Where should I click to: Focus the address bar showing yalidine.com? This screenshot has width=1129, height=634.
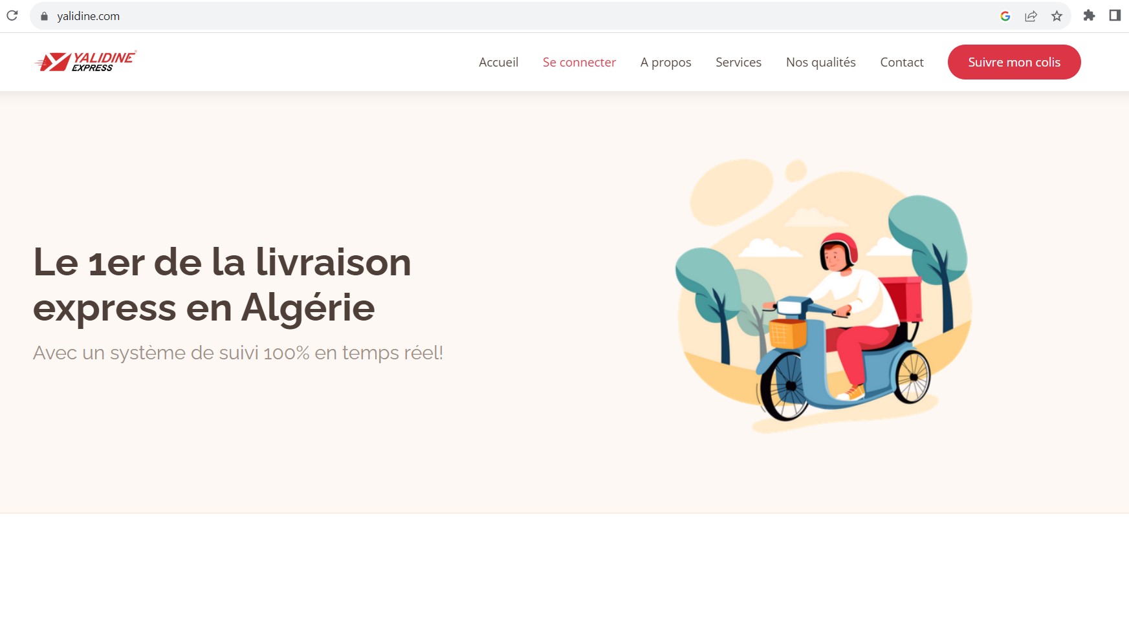518,16
